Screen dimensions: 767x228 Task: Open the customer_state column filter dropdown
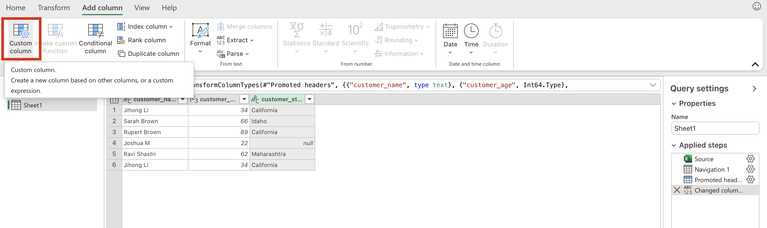310,99
